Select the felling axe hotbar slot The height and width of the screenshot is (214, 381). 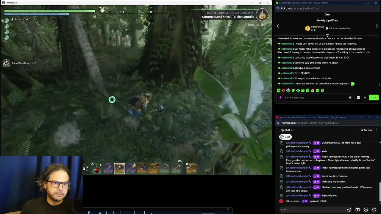(176, 169)
